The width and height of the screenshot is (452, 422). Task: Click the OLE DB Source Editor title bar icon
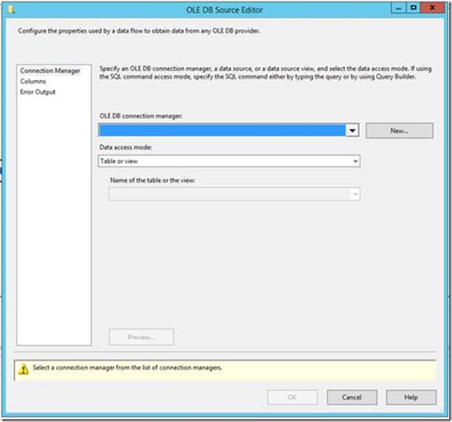[x=12, y=10]
